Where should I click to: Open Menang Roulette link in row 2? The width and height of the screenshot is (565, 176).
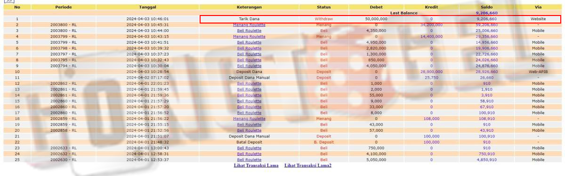249,24
